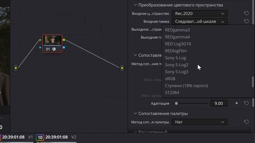Reset the Метод сопоставления палитры setting
This screenshot has height=143, width=255.
click(246, 122)
